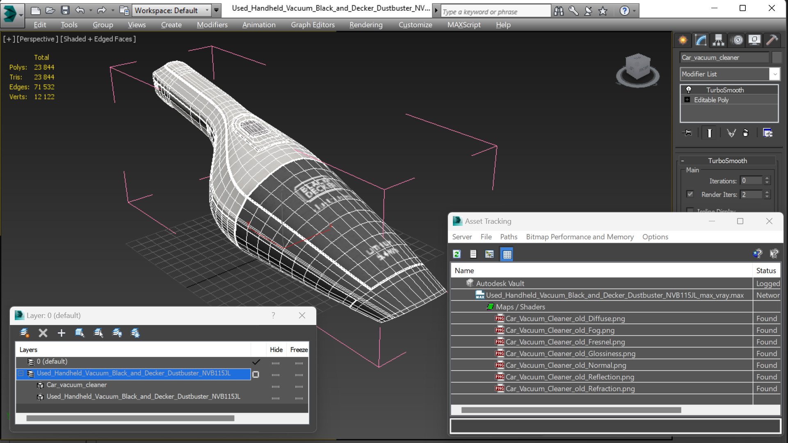Click the Redo arrow icon
Screen dimensions: 788x443
click(x=101, y=10)
